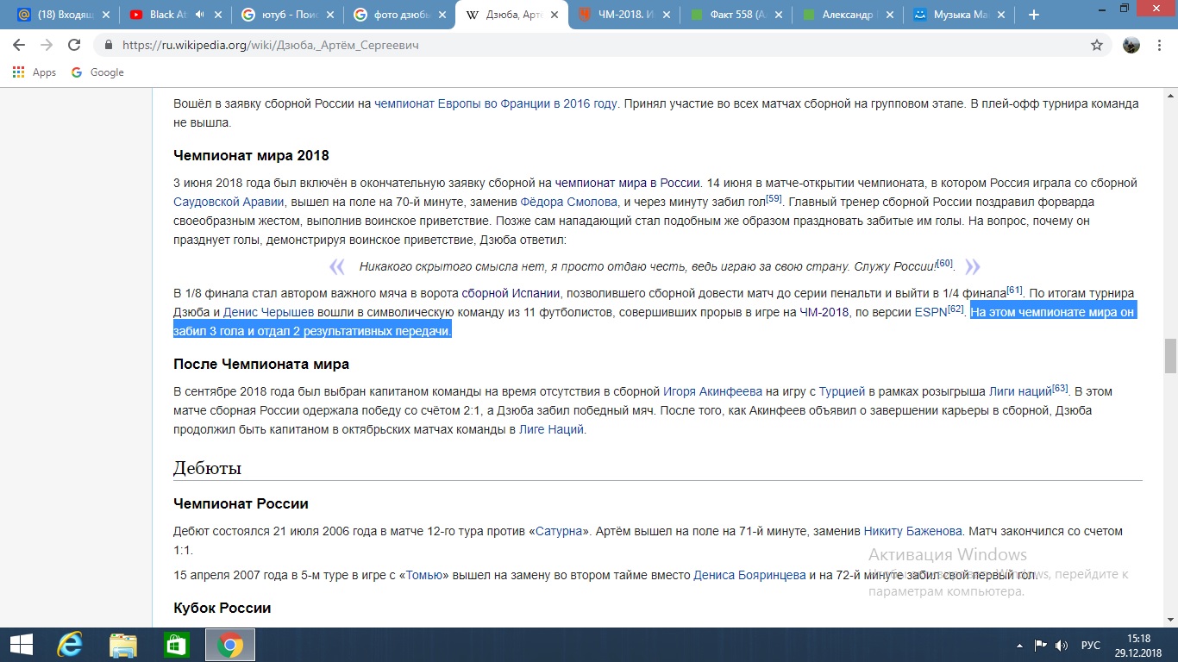Open link сборной Испании
Viewport: 1178px width, 662px height.
[511, 293]
